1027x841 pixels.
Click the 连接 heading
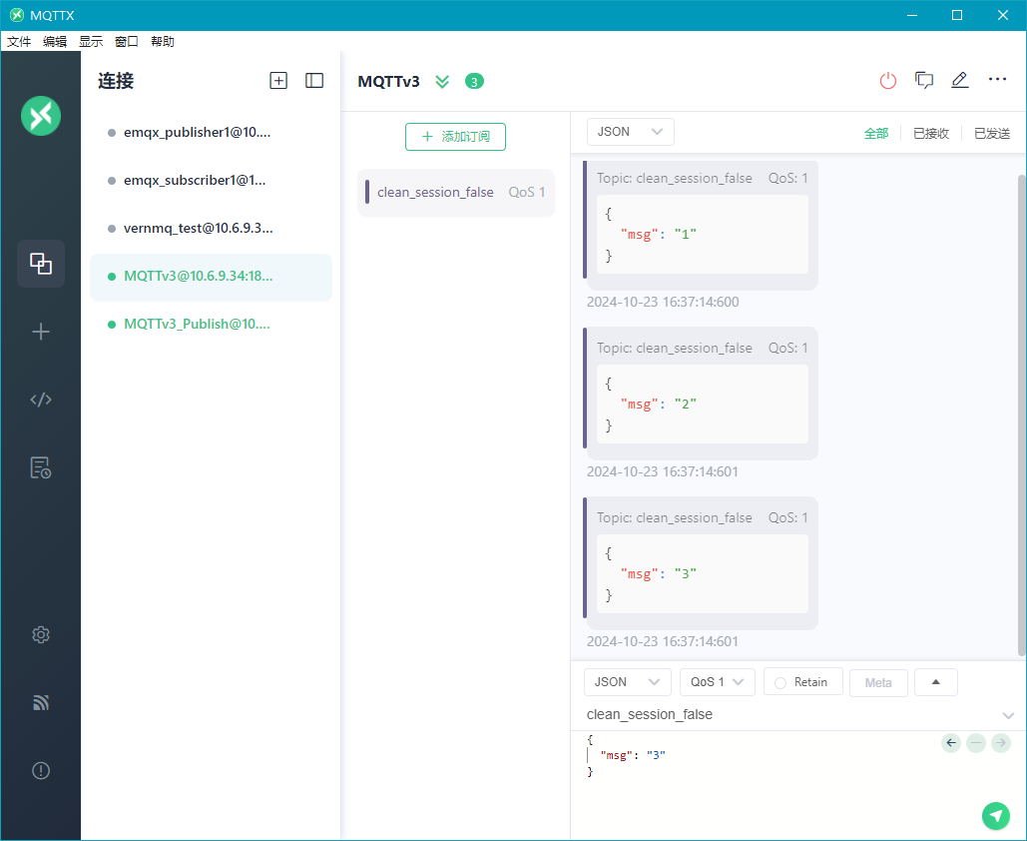pyautogui.click(x=116, y=81)
